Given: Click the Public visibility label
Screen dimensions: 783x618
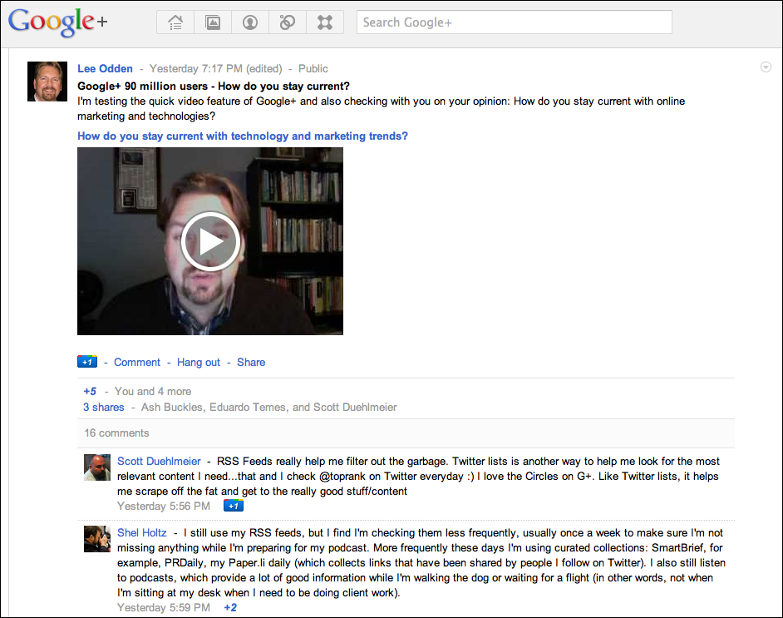Looking at the screenshot, I should tap(313, 68).
